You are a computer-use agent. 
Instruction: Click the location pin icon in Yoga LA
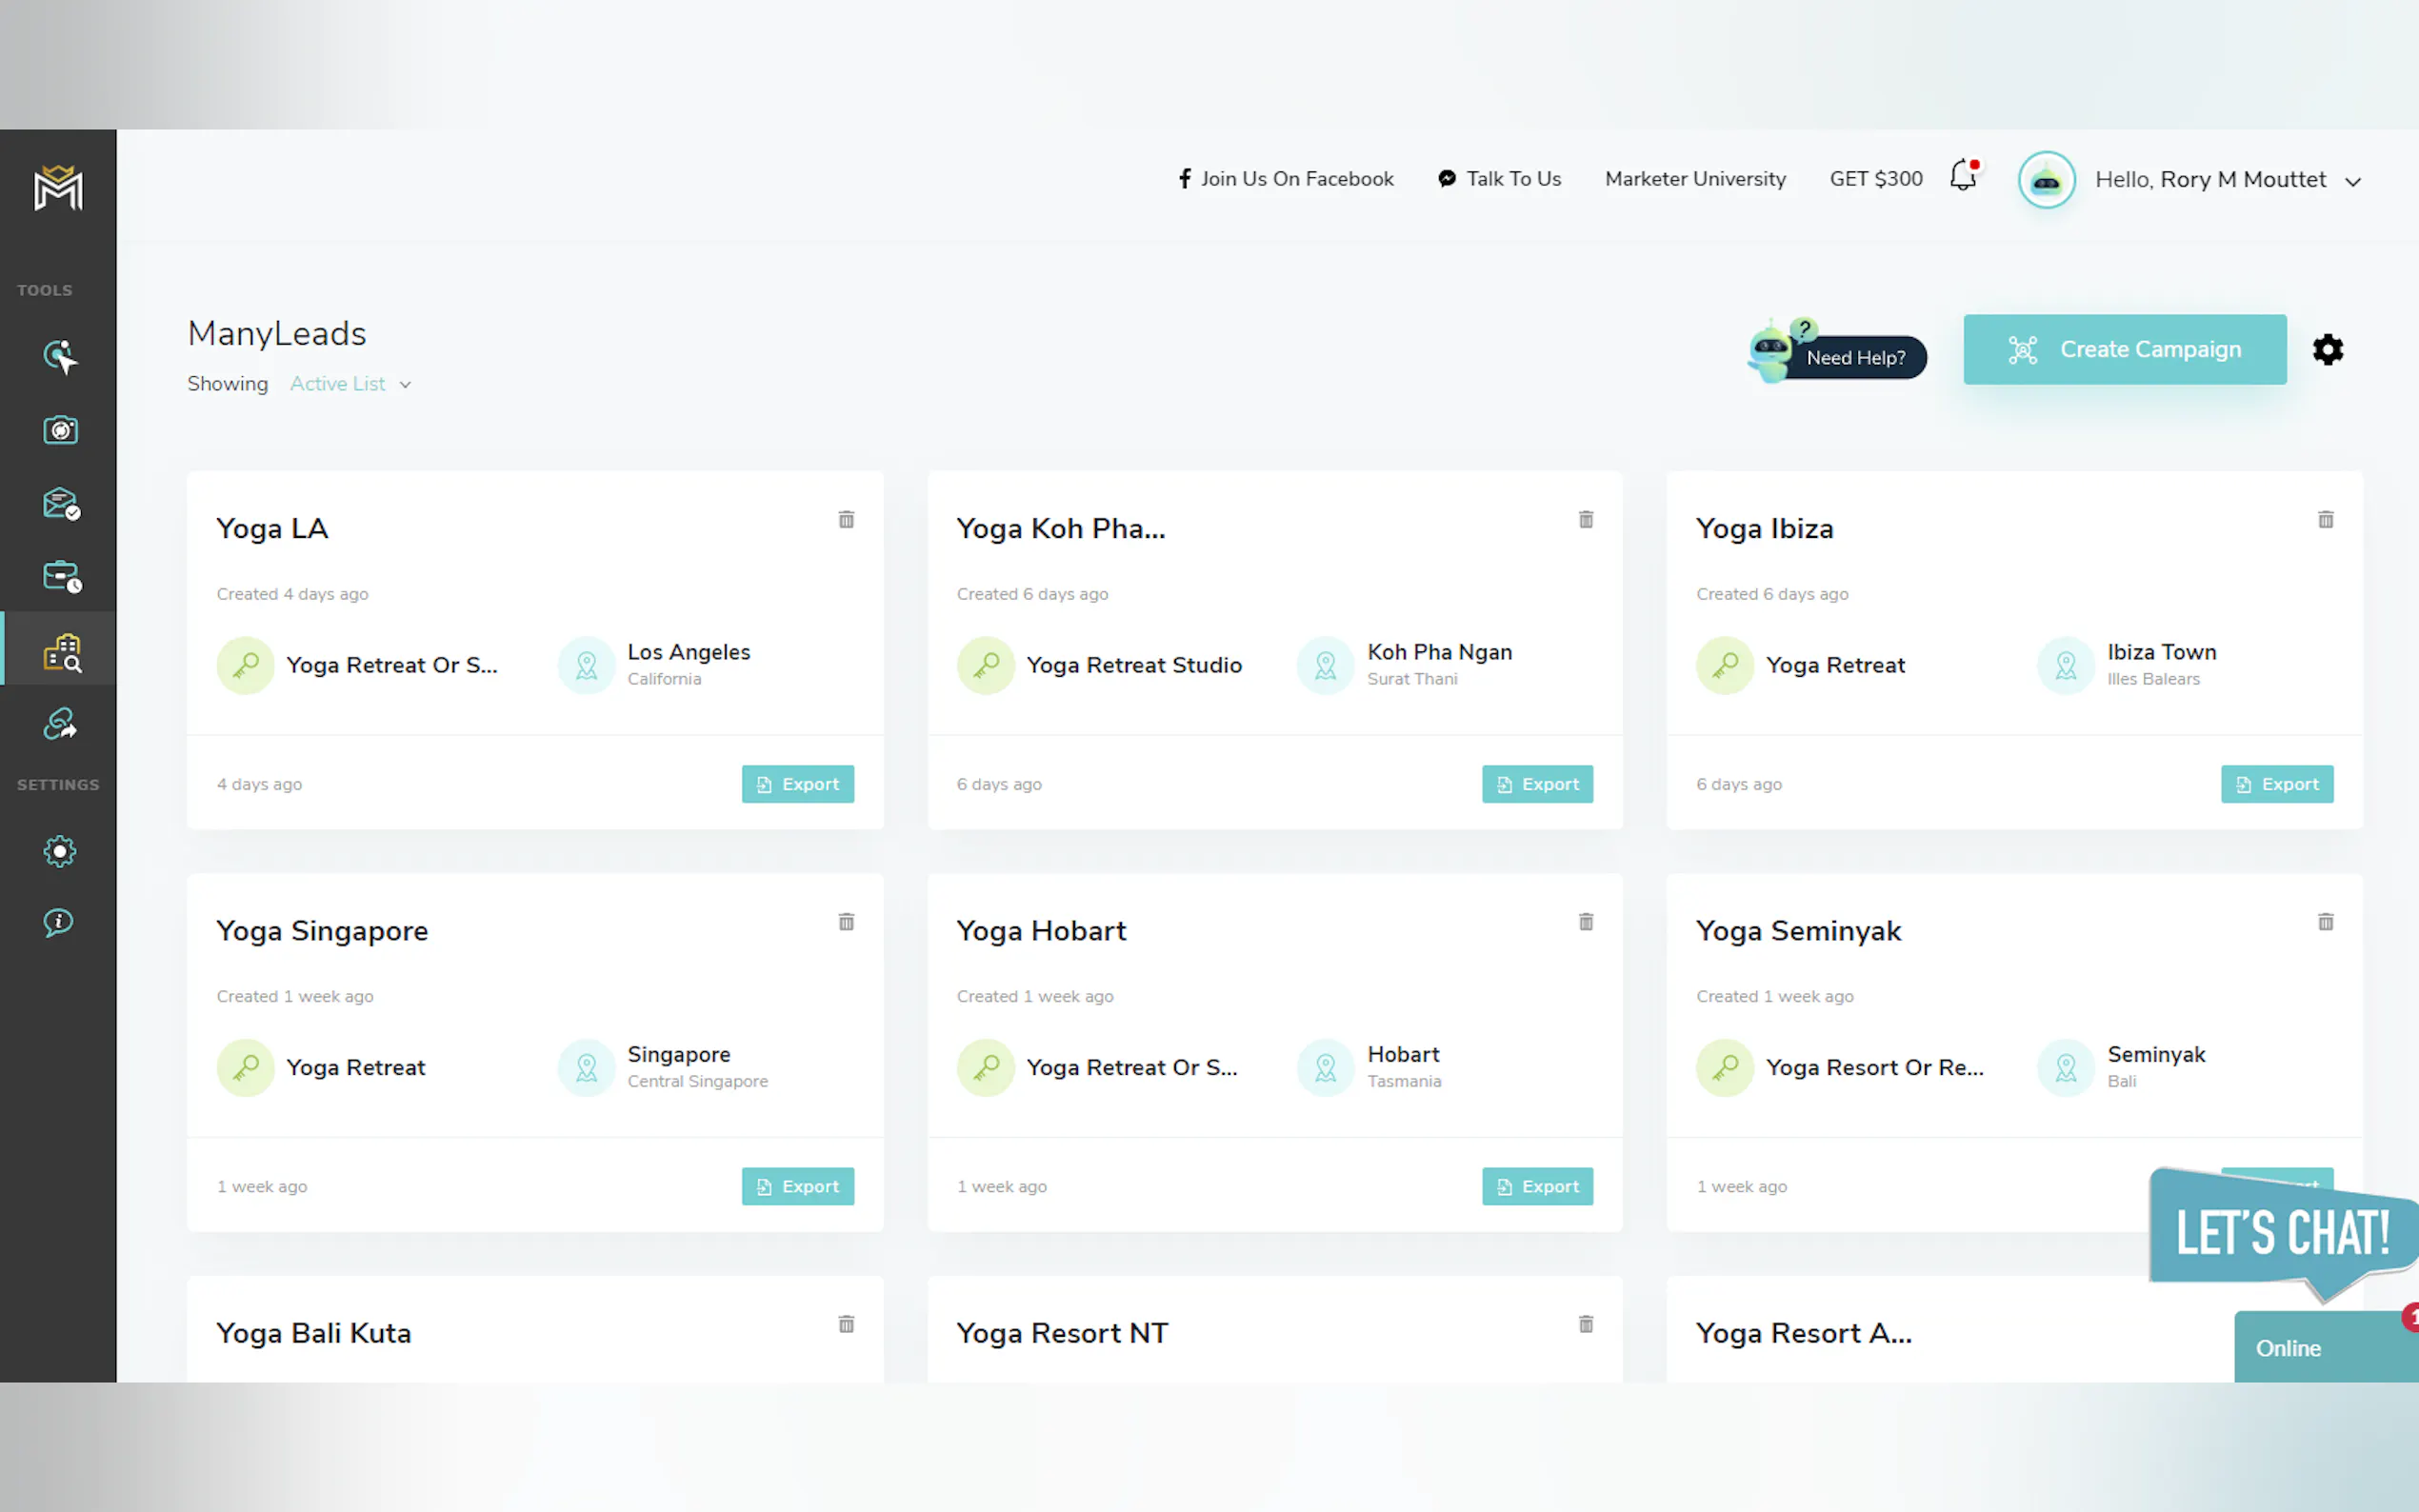(x=586, y=665)
